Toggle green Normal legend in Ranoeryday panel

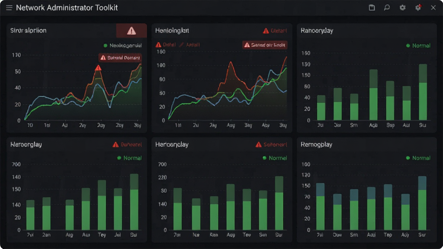click(x=418, y=45)
